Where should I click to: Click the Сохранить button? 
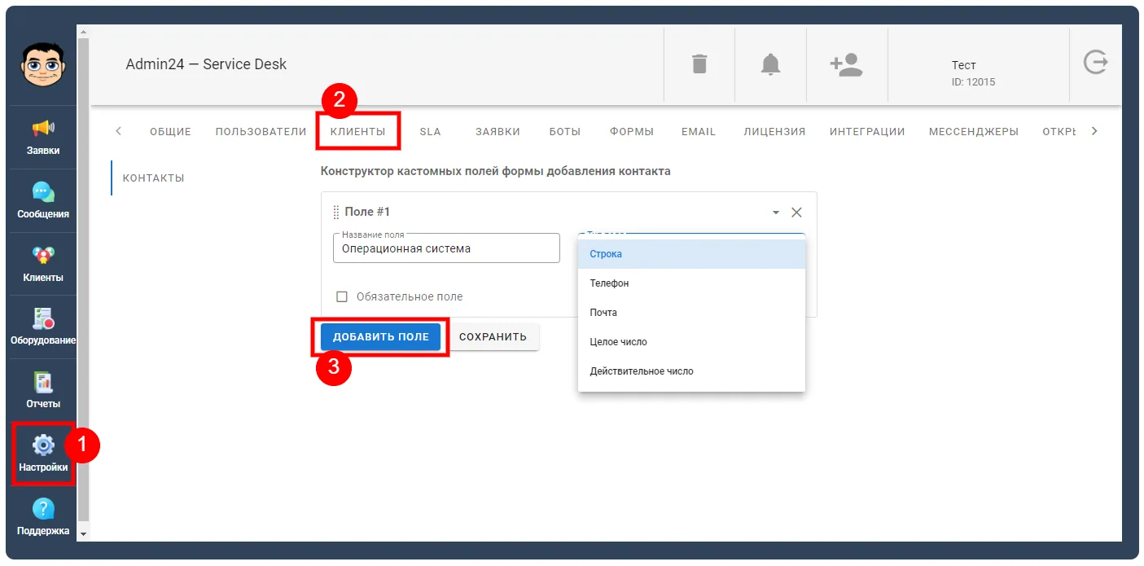(x=493, y=336)
